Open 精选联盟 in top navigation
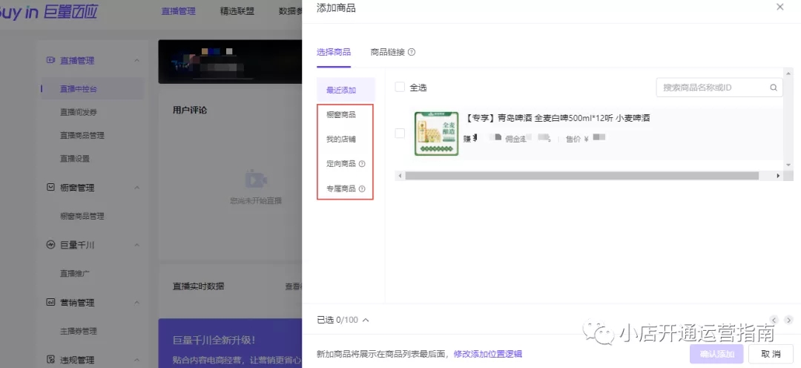 point(237,11)
